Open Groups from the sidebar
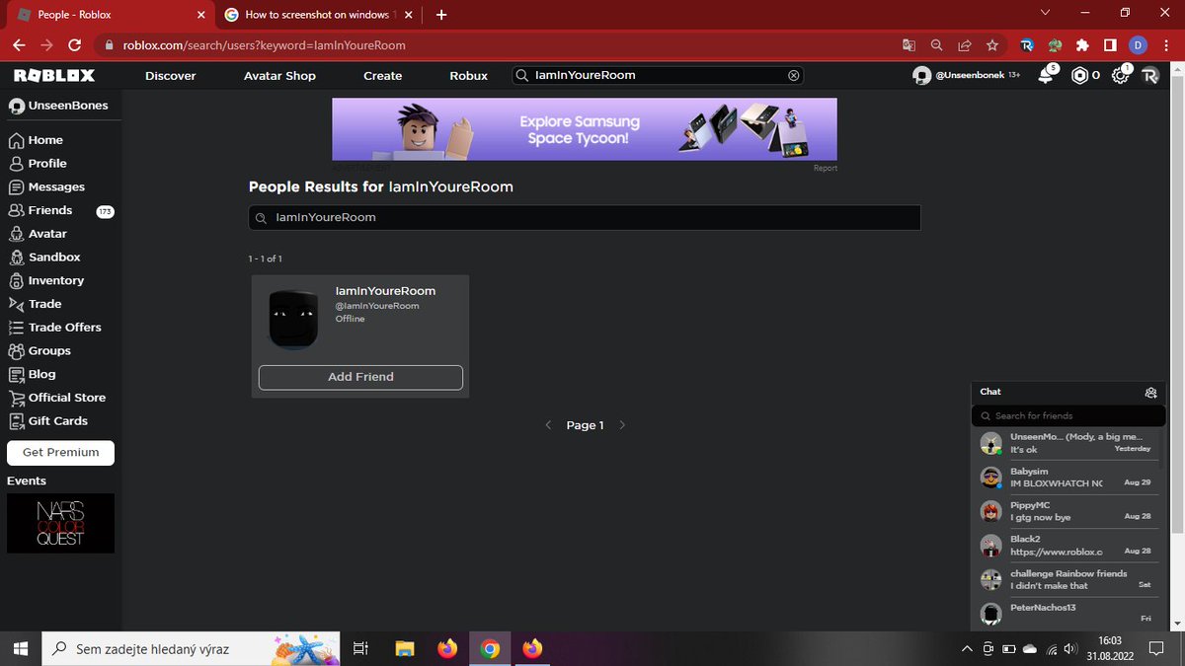Screen dimensions: 1185x666 pyautogui.click(x=39, y=350)
